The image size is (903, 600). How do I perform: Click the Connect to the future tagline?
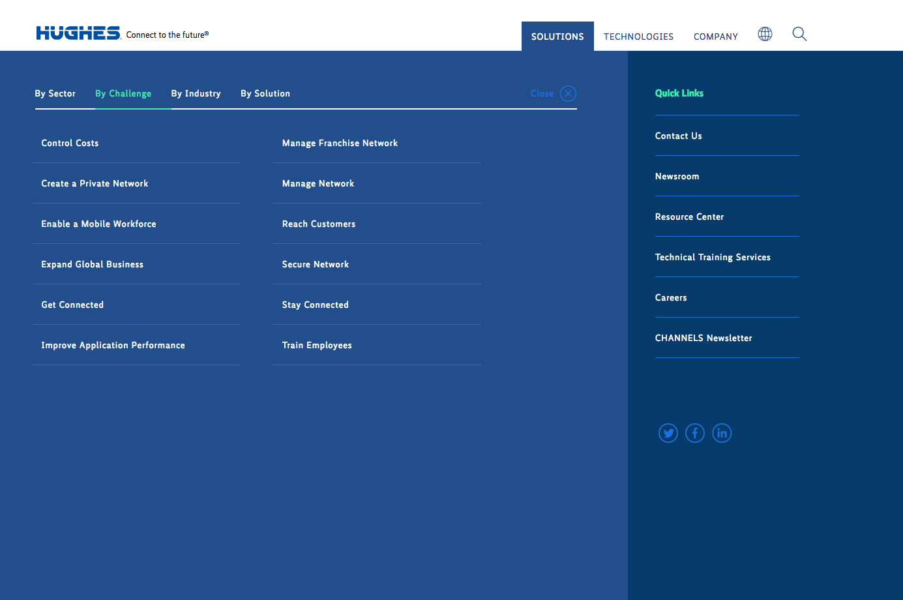[x=168, y=35]
